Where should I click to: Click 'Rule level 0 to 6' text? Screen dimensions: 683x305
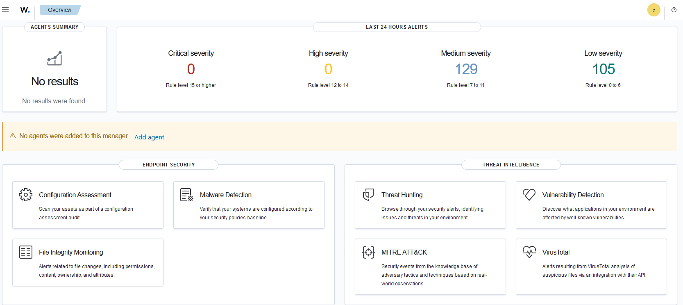tap(603, 85)
